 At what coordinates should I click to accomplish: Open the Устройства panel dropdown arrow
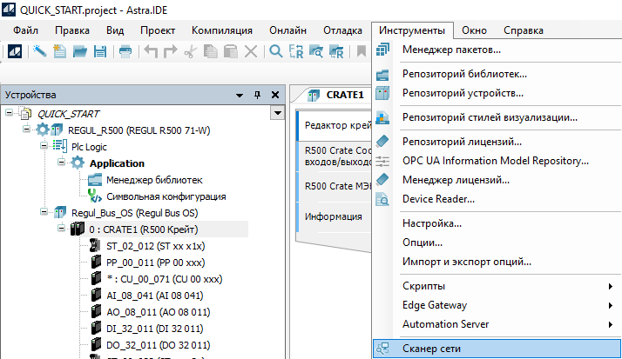[x=240, y=95]
